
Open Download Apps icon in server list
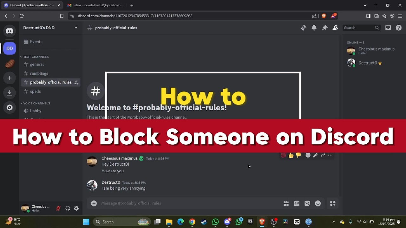10,92
